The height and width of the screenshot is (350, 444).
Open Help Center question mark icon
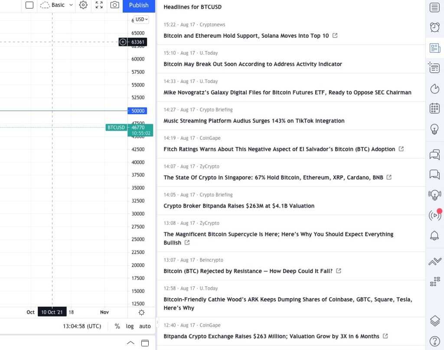[434, 340]
